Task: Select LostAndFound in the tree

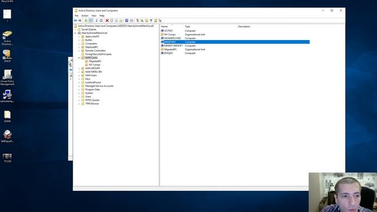Action: (x=93, y=82)
